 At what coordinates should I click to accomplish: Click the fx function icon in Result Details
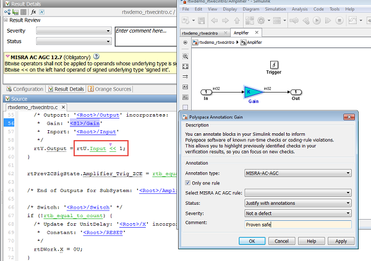(x=33, y=12)
